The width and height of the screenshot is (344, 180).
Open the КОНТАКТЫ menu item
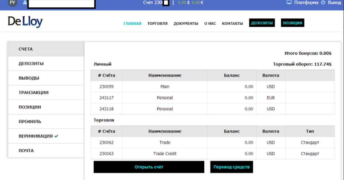pos(232,23)
